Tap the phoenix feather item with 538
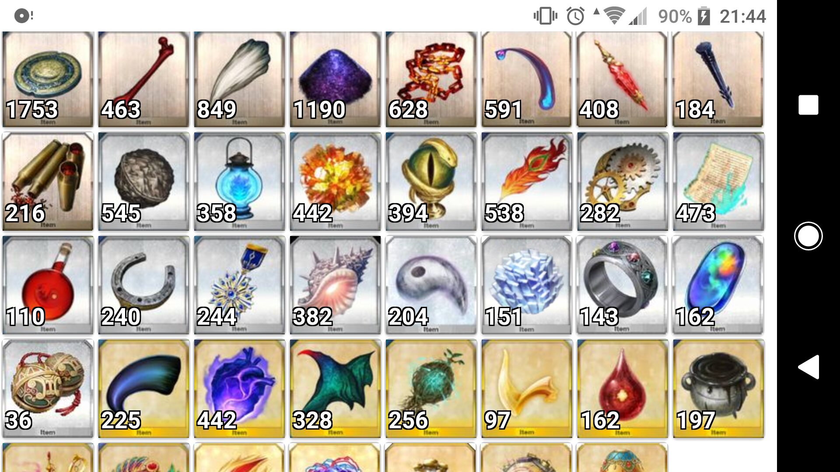 (527, 181)
